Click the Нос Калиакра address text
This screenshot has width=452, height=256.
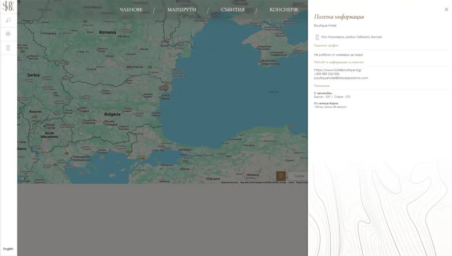[x=351, y=37]
